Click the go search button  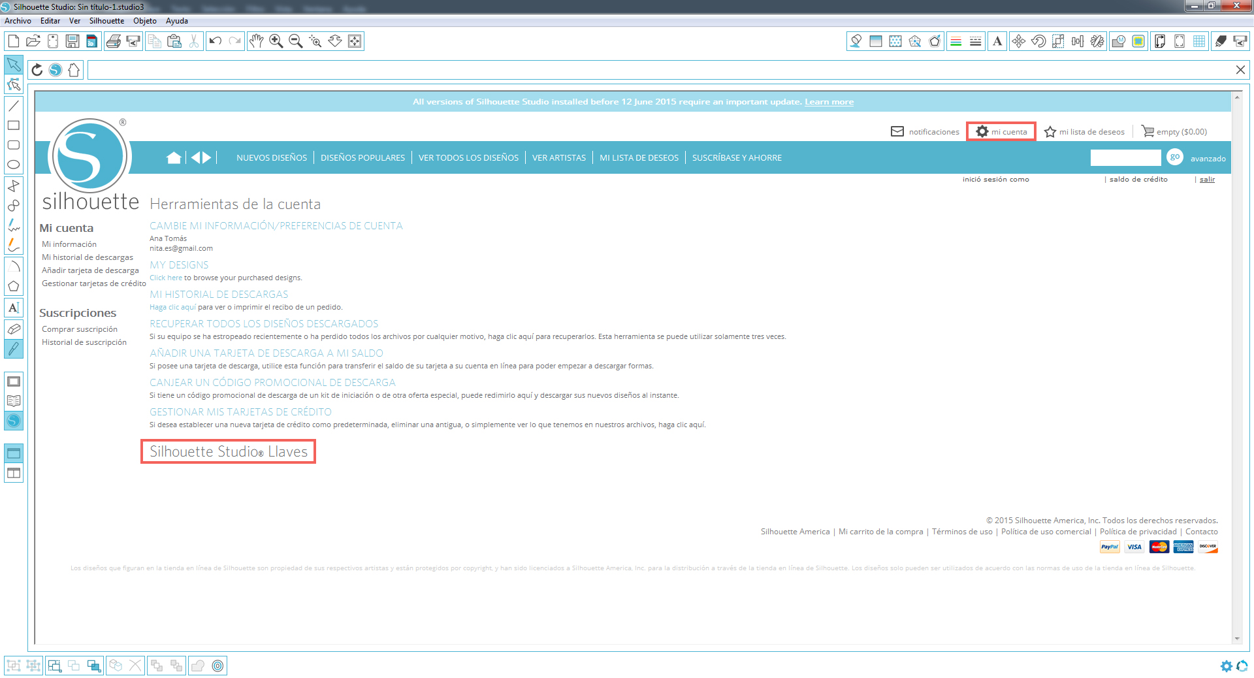coord(1175,157)
